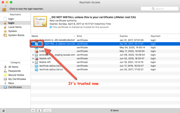Click icon of Mobile API expiring 2016
The image size is (180, 113).
coord(37,59)
